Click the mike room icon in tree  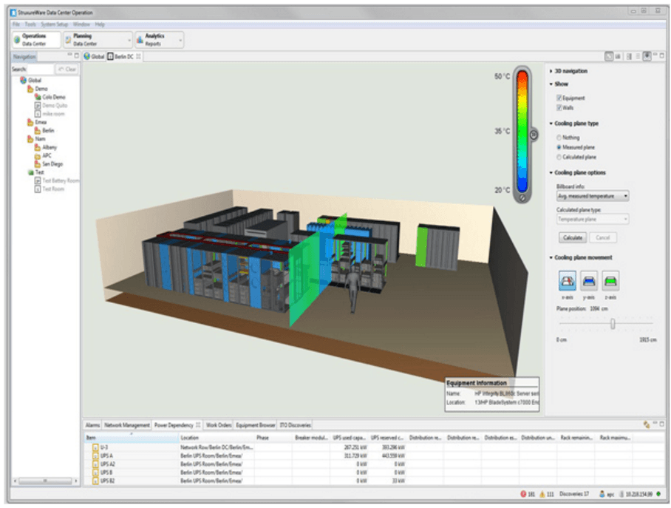[38, 114]
